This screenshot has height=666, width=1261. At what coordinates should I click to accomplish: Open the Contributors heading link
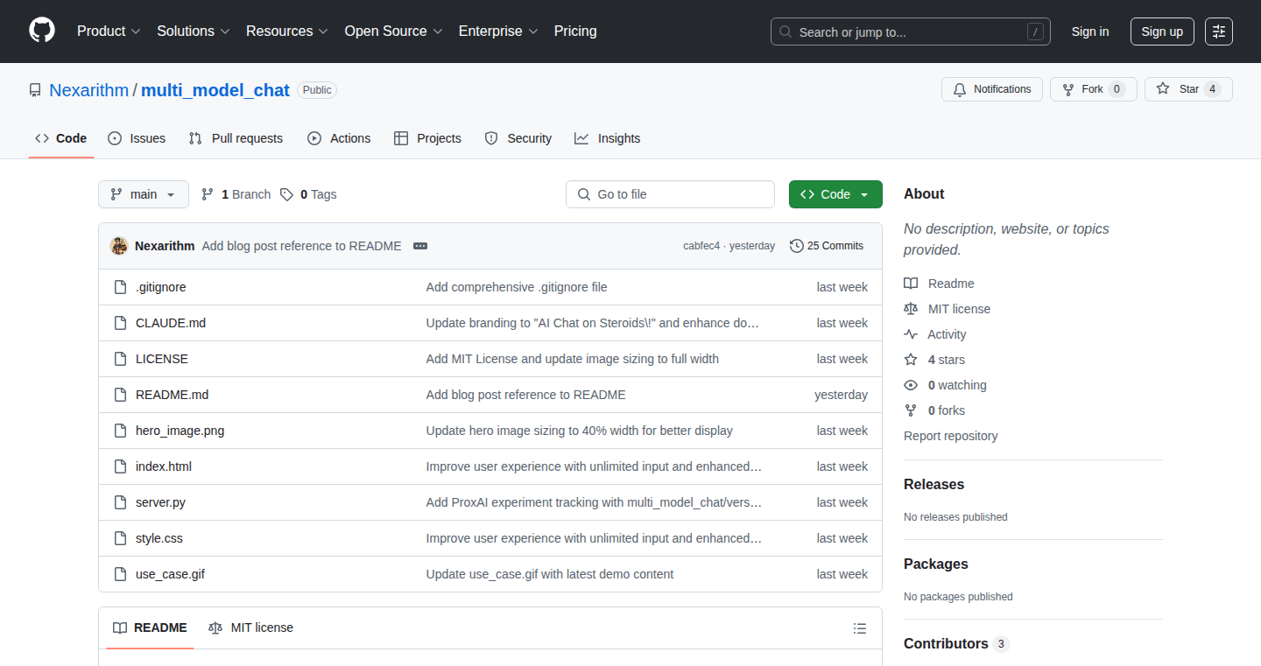click(x=956, y=643)
